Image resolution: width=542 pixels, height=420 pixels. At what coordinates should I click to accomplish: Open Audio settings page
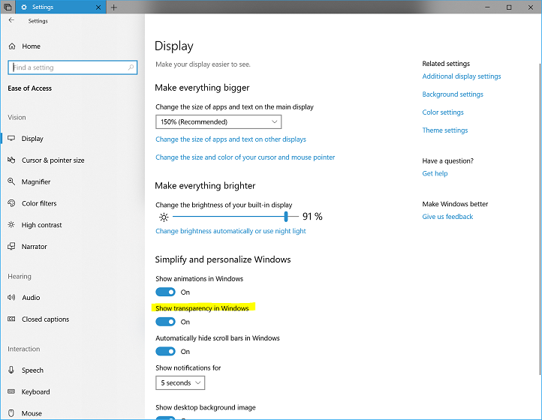pyautogui.click(x=31, y=298)
